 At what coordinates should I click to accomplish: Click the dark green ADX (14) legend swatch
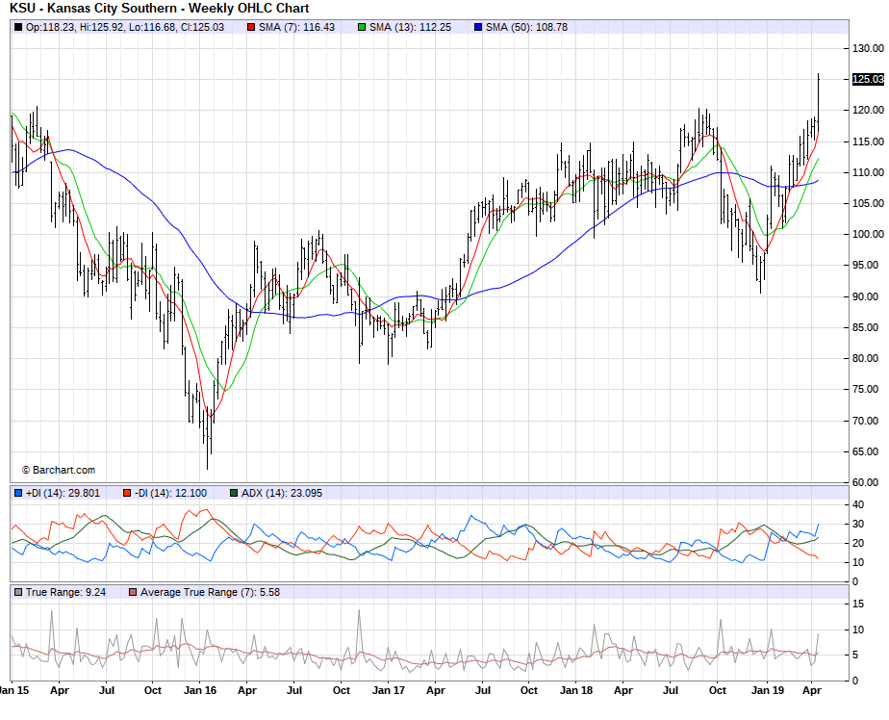click(234, 493)
